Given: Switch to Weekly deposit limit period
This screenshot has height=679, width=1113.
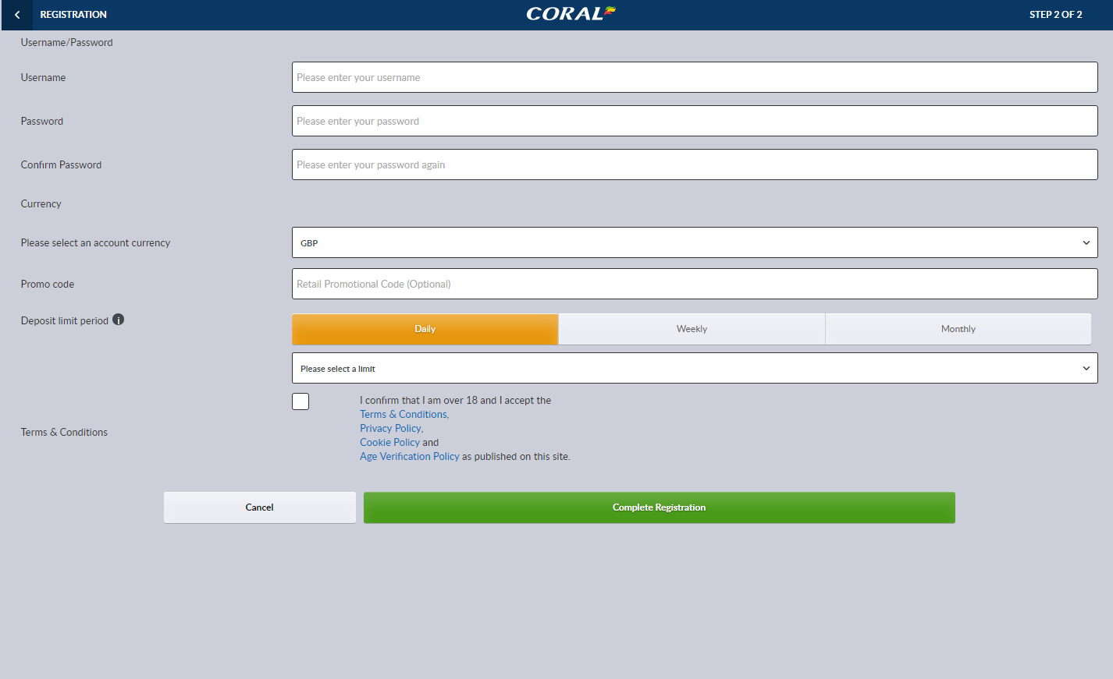Looking at the screenshot, I should click(692, 329).
